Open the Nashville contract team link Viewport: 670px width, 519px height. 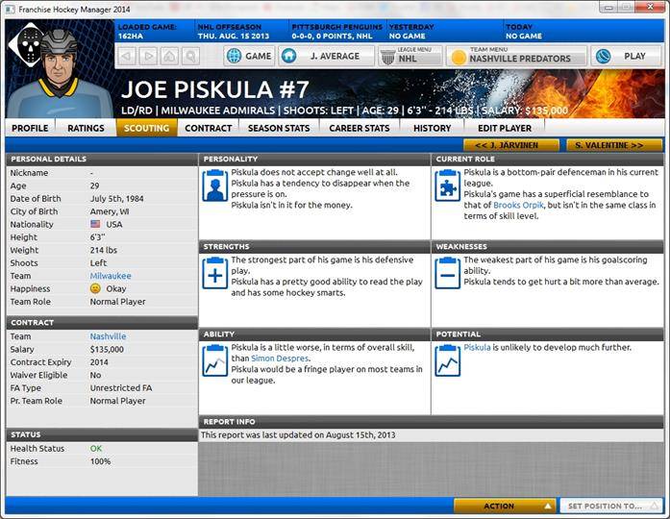click(x=108, y=336)
